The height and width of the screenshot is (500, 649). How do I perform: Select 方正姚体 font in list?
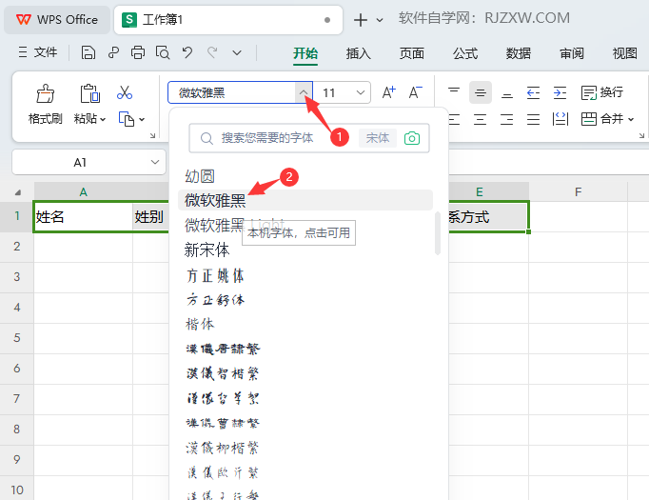coord(305,275)
